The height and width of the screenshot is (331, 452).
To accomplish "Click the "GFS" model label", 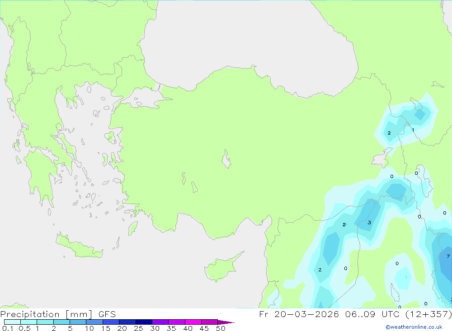I will pyautogui.click(x=107, y=314).
